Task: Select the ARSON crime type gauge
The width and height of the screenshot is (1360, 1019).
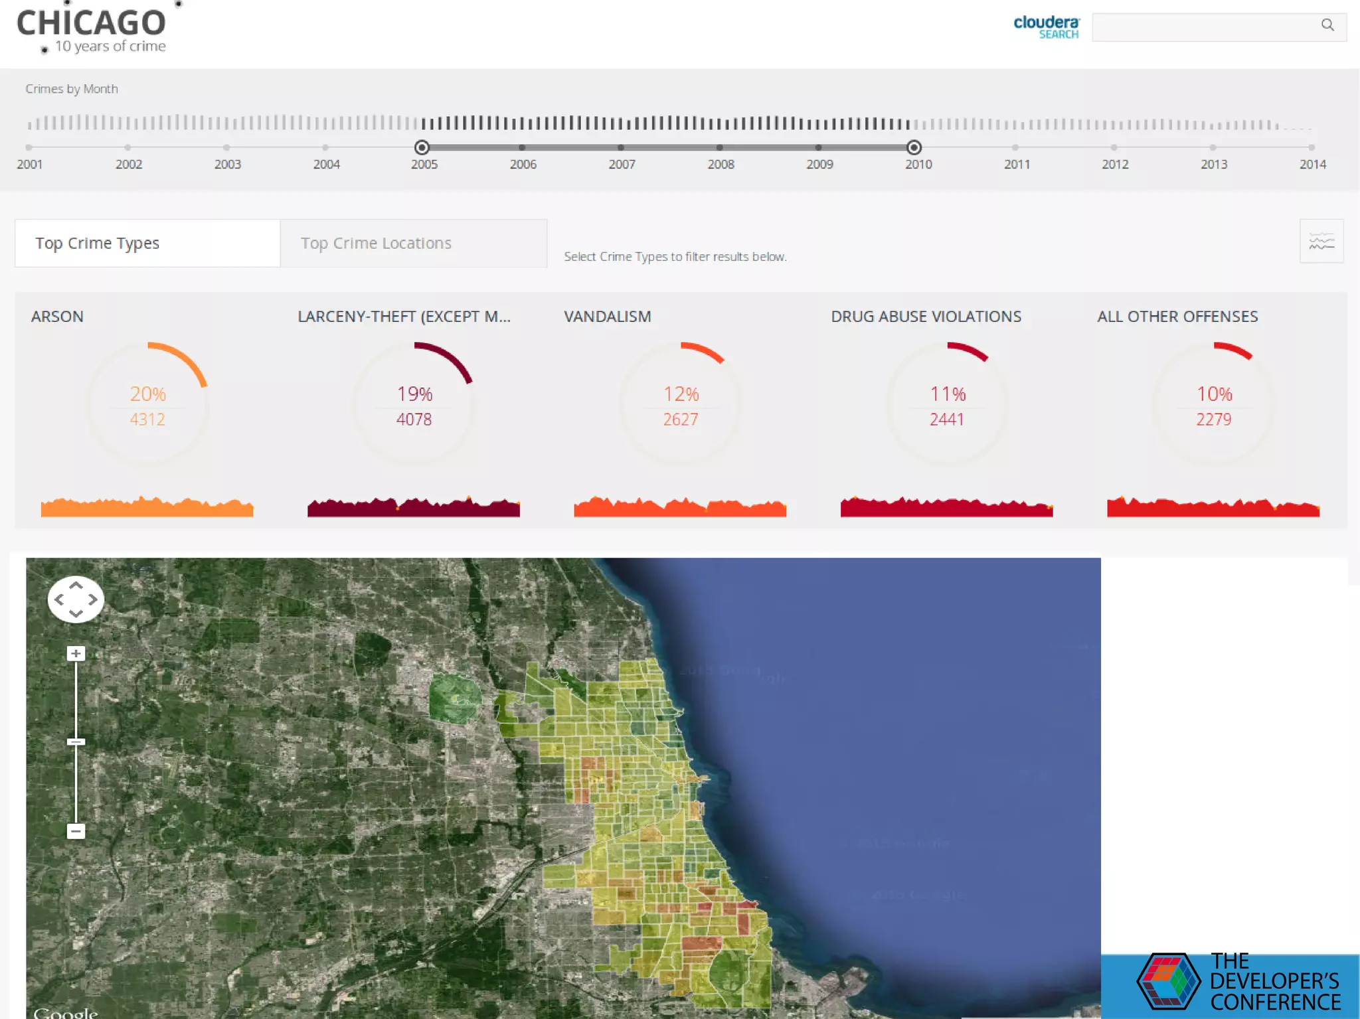Action: coord(147,404)
